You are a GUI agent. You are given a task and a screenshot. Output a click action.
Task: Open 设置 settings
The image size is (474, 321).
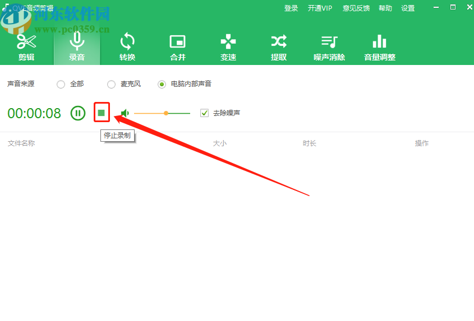408,8
